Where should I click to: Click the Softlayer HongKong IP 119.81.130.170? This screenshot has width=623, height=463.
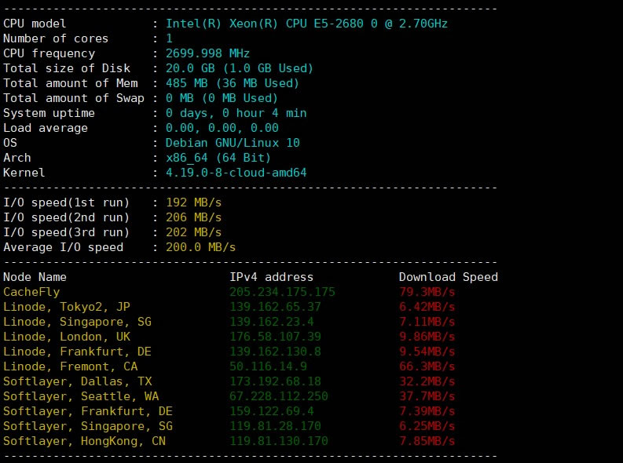pos(278,441)
